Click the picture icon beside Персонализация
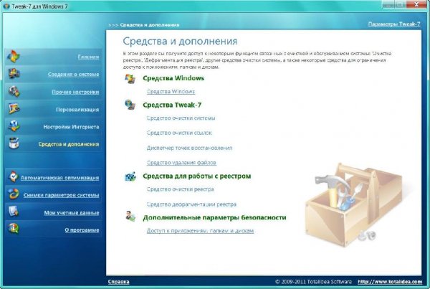The image size is (430, 289). tap(14, 108)
